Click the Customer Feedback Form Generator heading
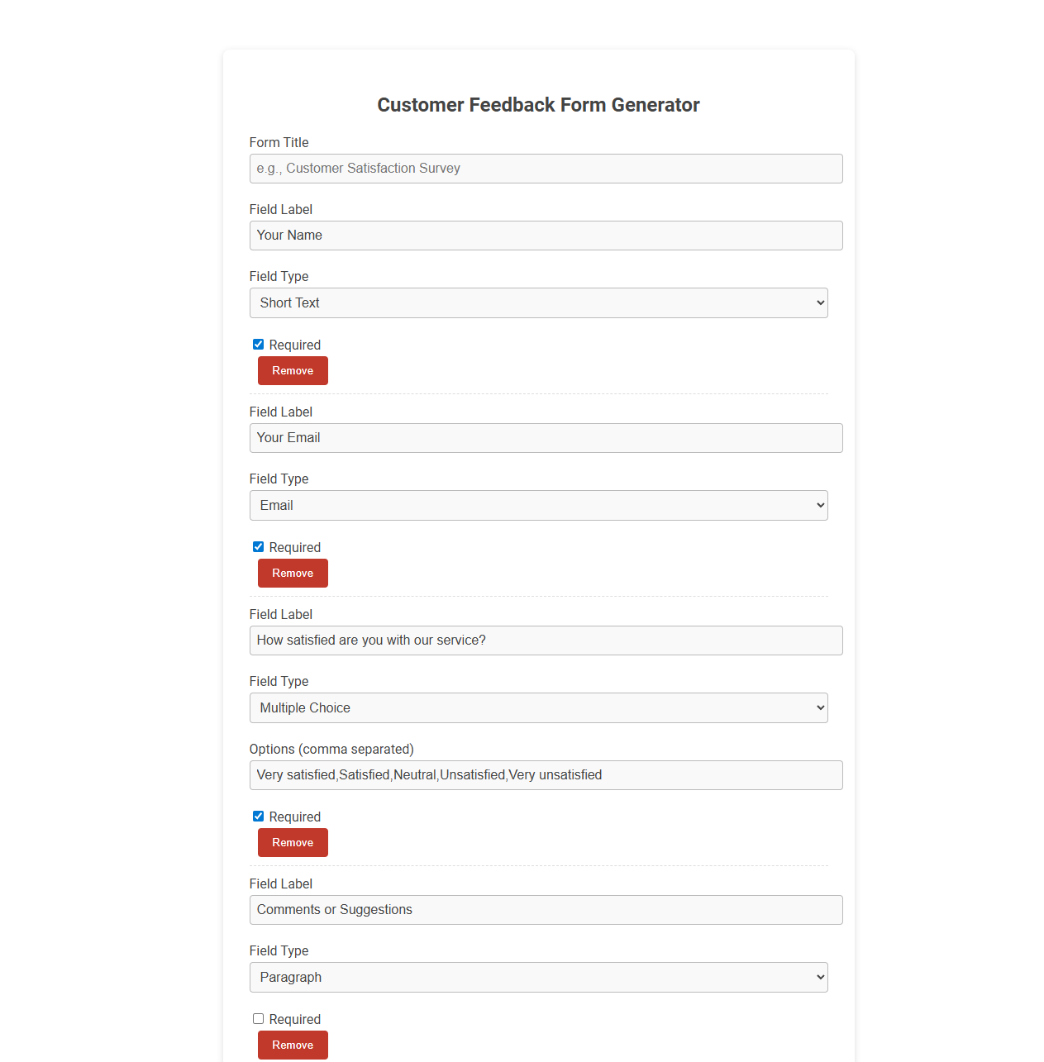The height and width of the screenshot is (1062, 1044). coord(538,105)
